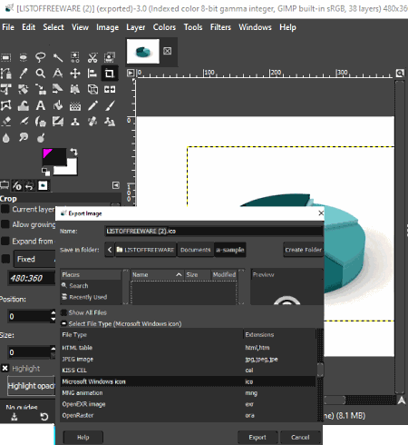
Task: Open the Windows menu
Action: 255,27
